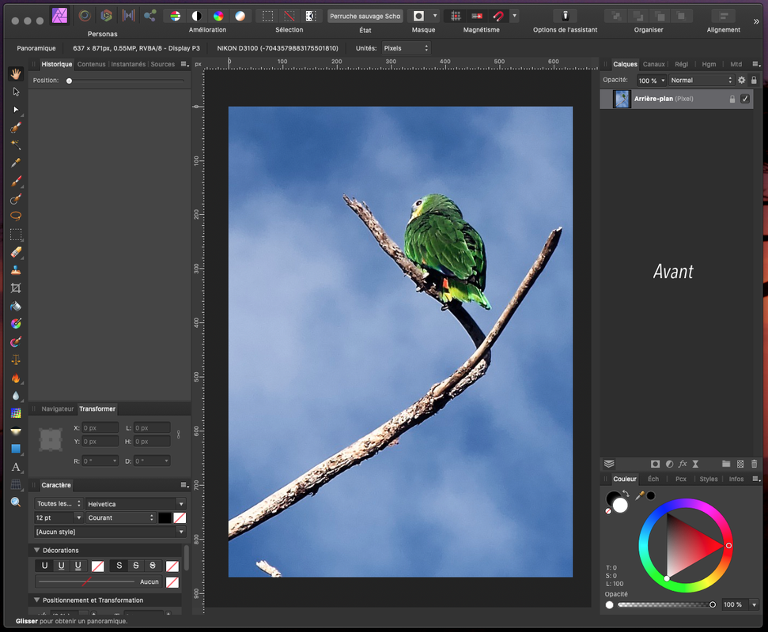This screenshot has height=632, width=768.
Task: Switch to the Instantanés tab
Action: 128,64
